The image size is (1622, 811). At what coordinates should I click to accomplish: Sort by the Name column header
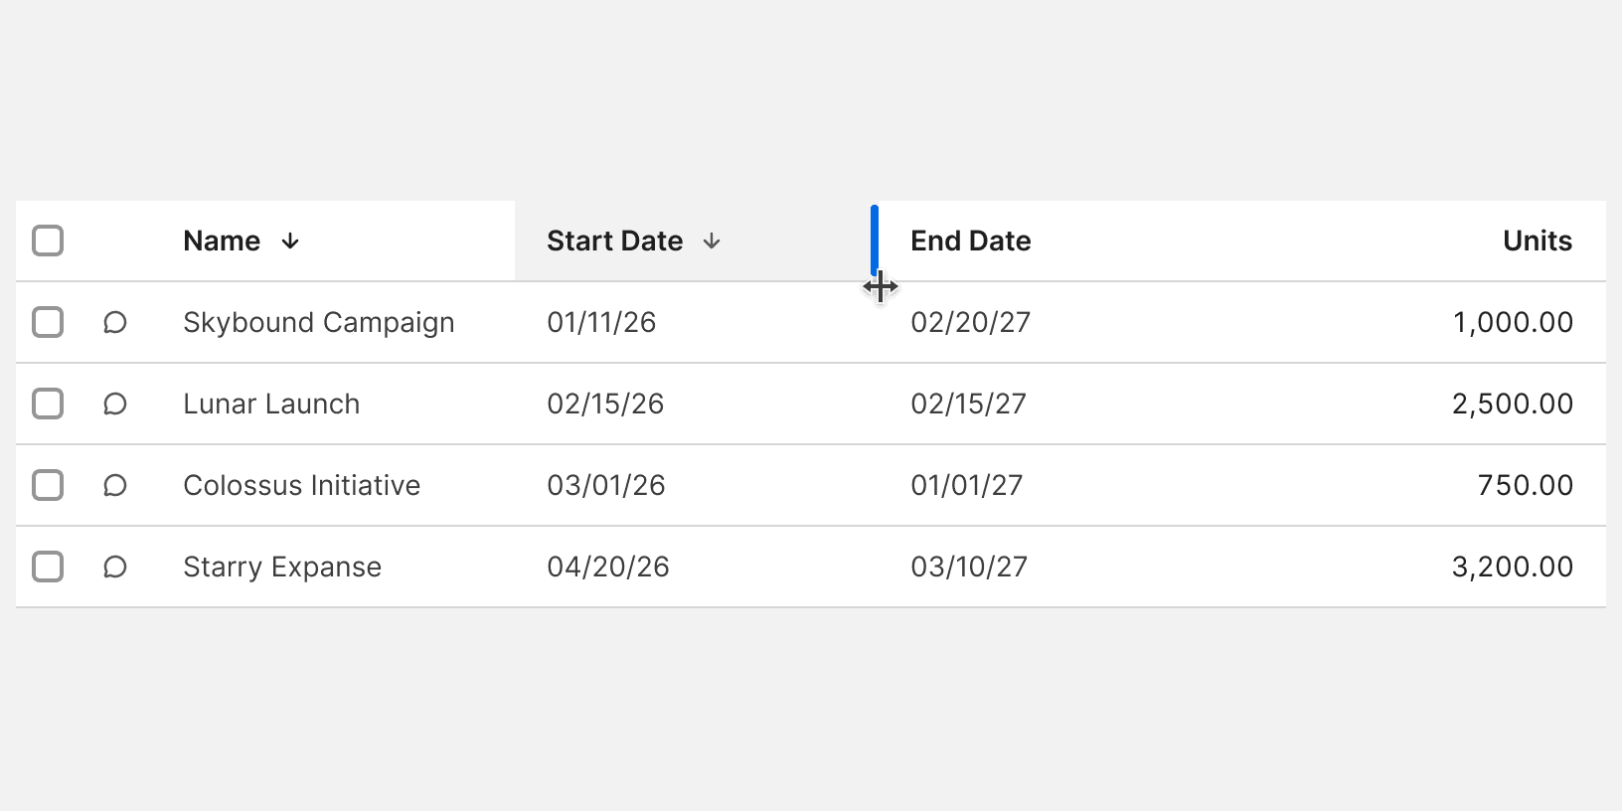(222, 242)
